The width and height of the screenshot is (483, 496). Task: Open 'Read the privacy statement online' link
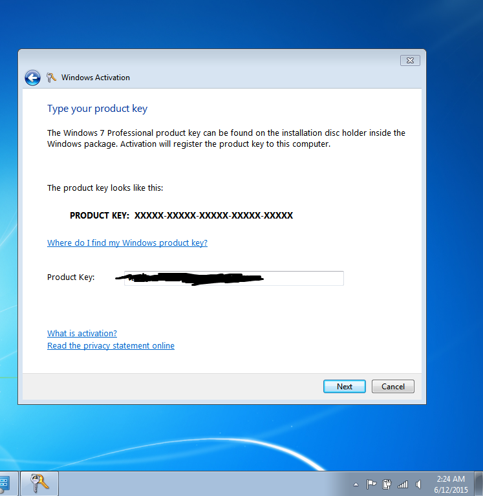[111, 345]
